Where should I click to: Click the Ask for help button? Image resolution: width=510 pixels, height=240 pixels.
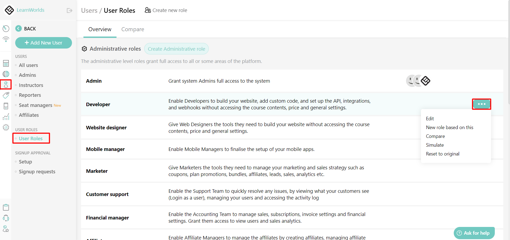tap(474, 233)
